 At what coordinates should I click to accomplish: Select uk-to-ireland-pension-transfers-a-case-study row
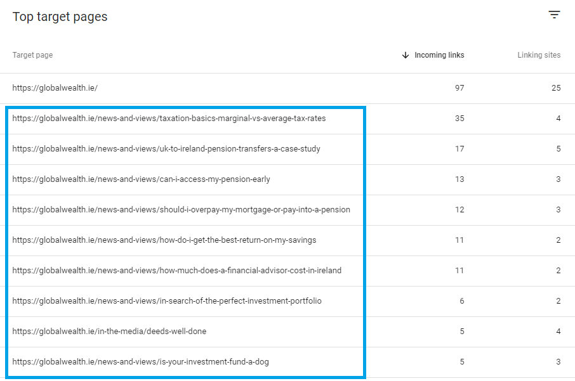[166, 149]
